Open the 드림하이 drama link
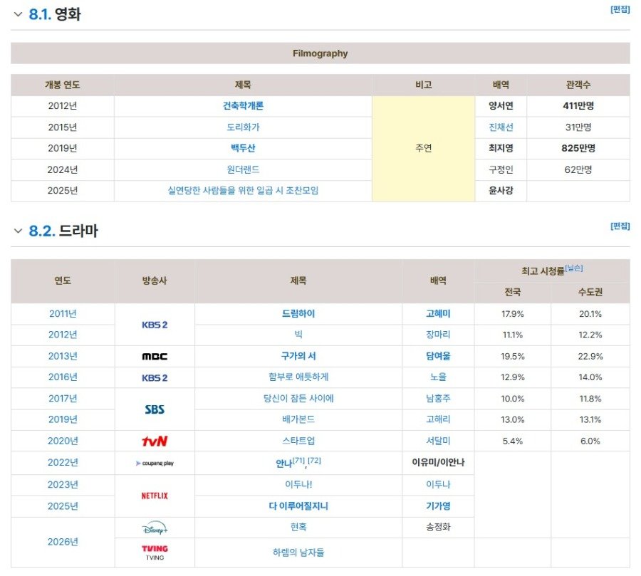Image resolution: width=641 pixels, height=576 pixels. [298, 314]
